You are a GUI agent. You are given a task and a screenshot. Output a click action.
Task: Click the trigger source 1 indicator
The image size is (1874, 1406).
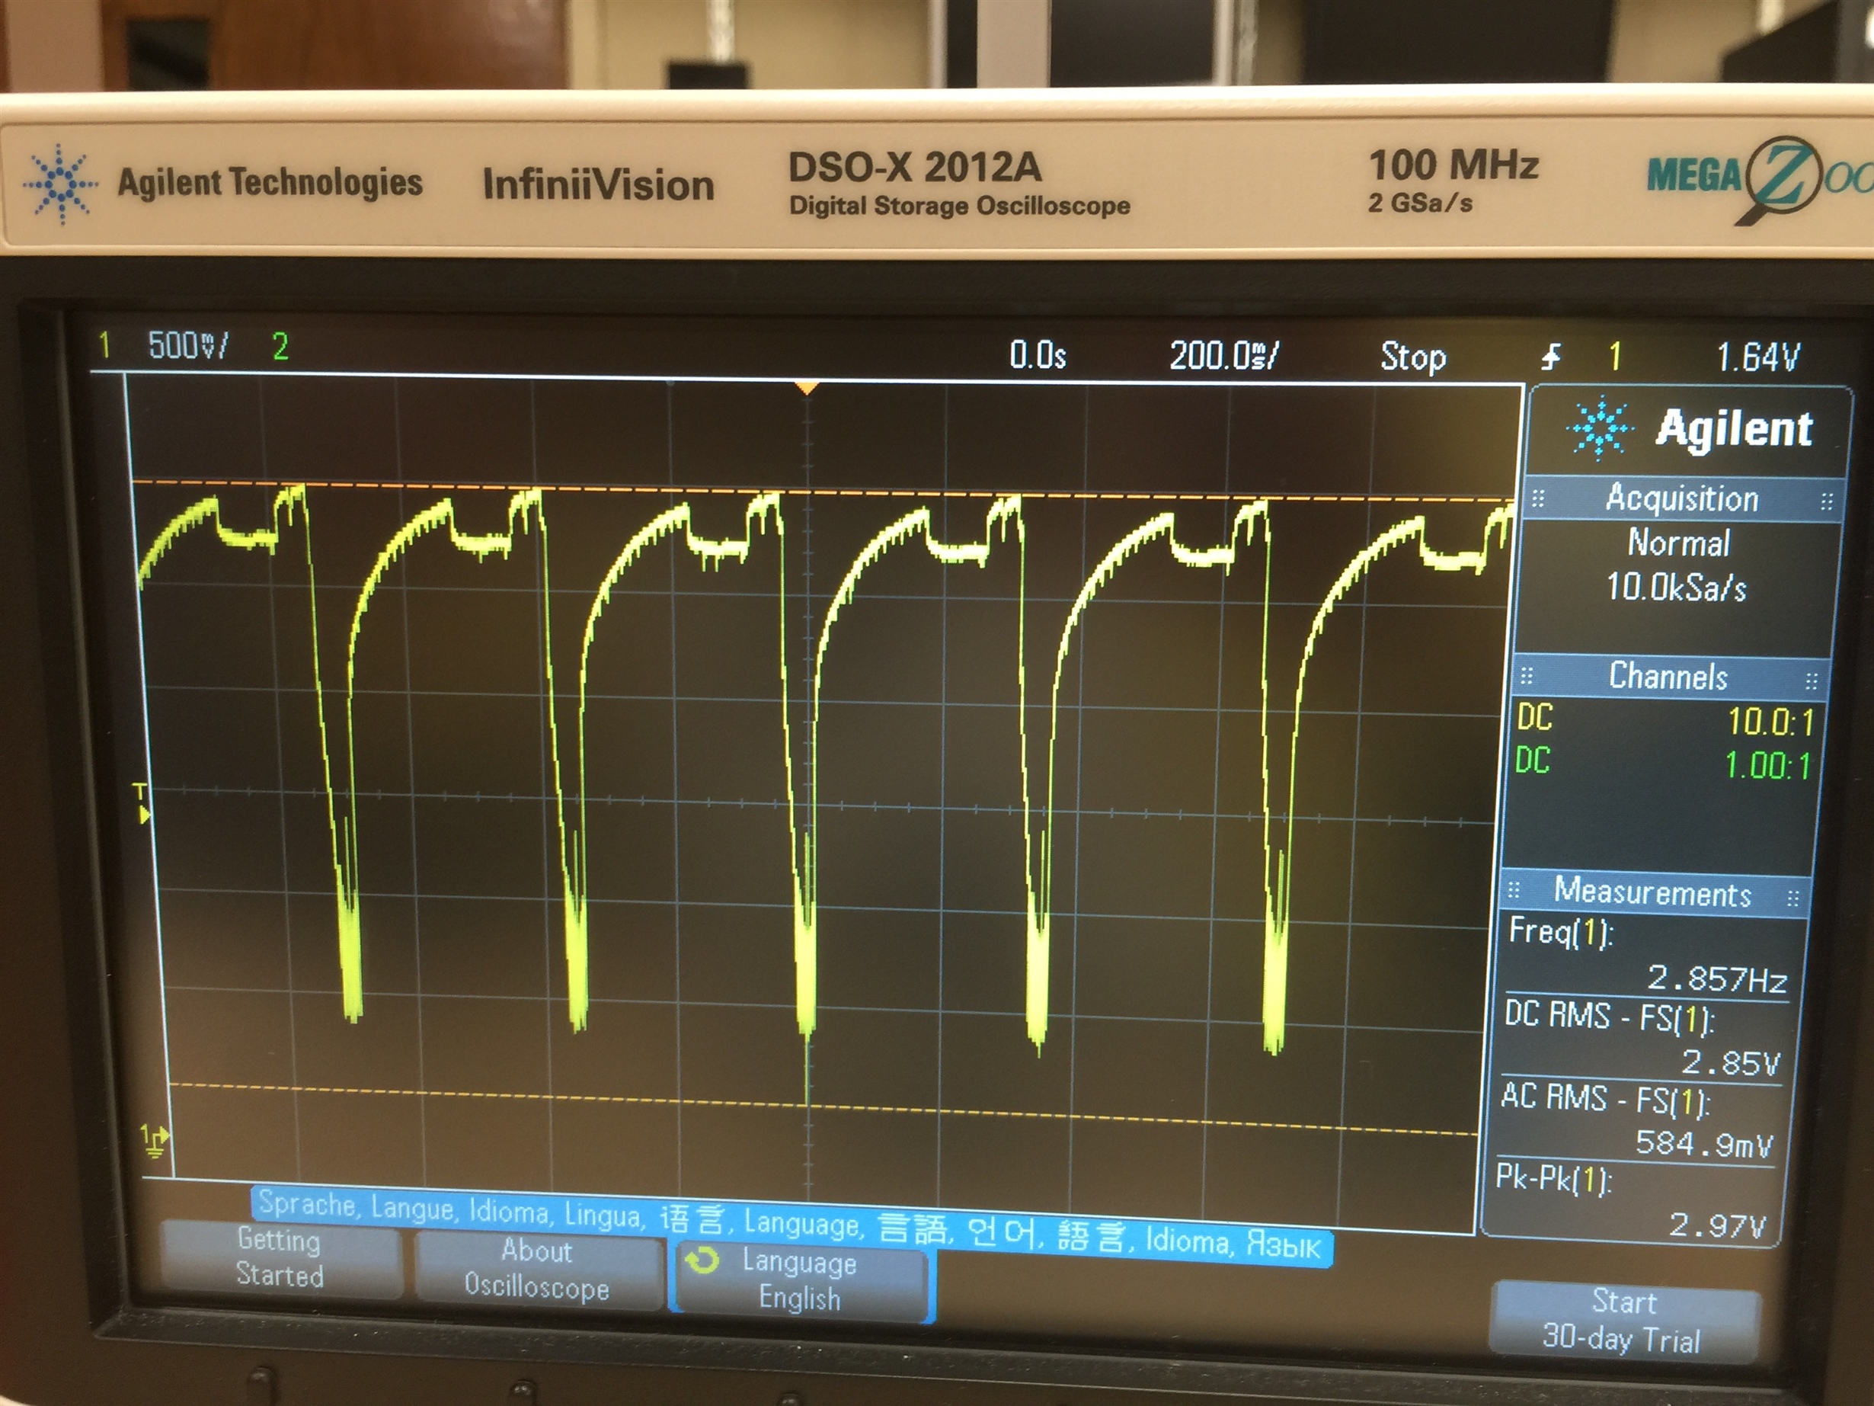1616,357
